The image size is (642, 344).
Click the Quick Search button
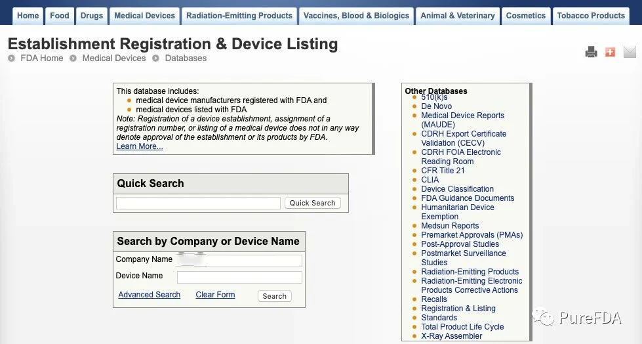click(312, 203)
